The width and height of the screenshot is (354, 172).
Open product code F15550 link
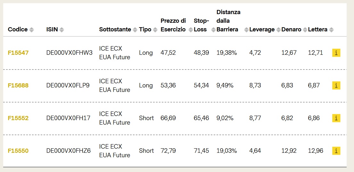[18, 151]
